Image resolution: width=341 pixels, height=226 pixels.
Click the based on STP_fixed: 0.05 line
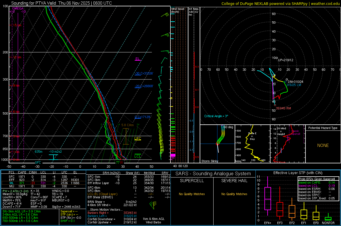pyautogui.click(x=317, y=198)
